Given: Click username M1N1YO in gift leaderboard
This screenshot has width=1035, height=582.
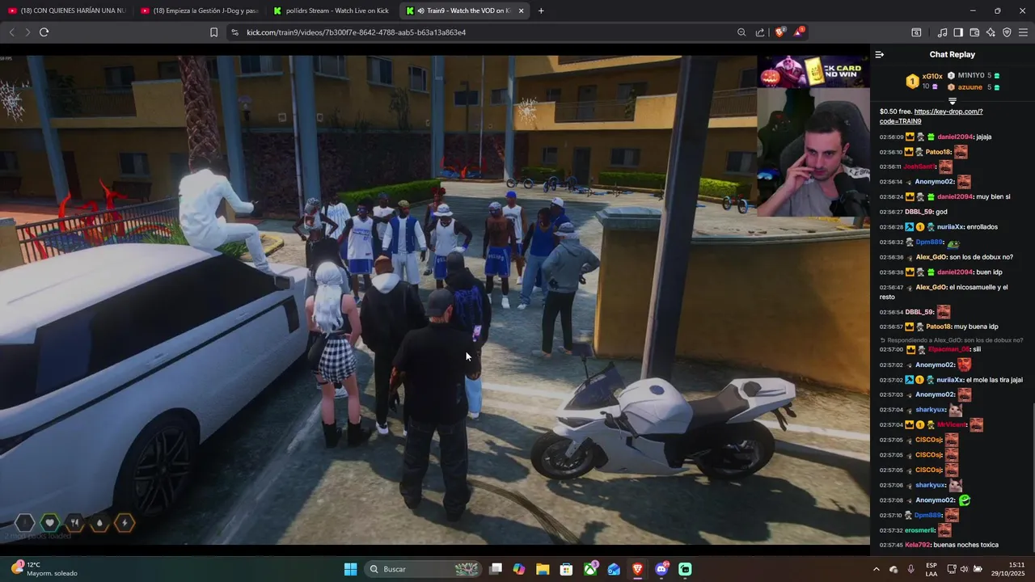Looking at the screenshot, I should (970, 76).
